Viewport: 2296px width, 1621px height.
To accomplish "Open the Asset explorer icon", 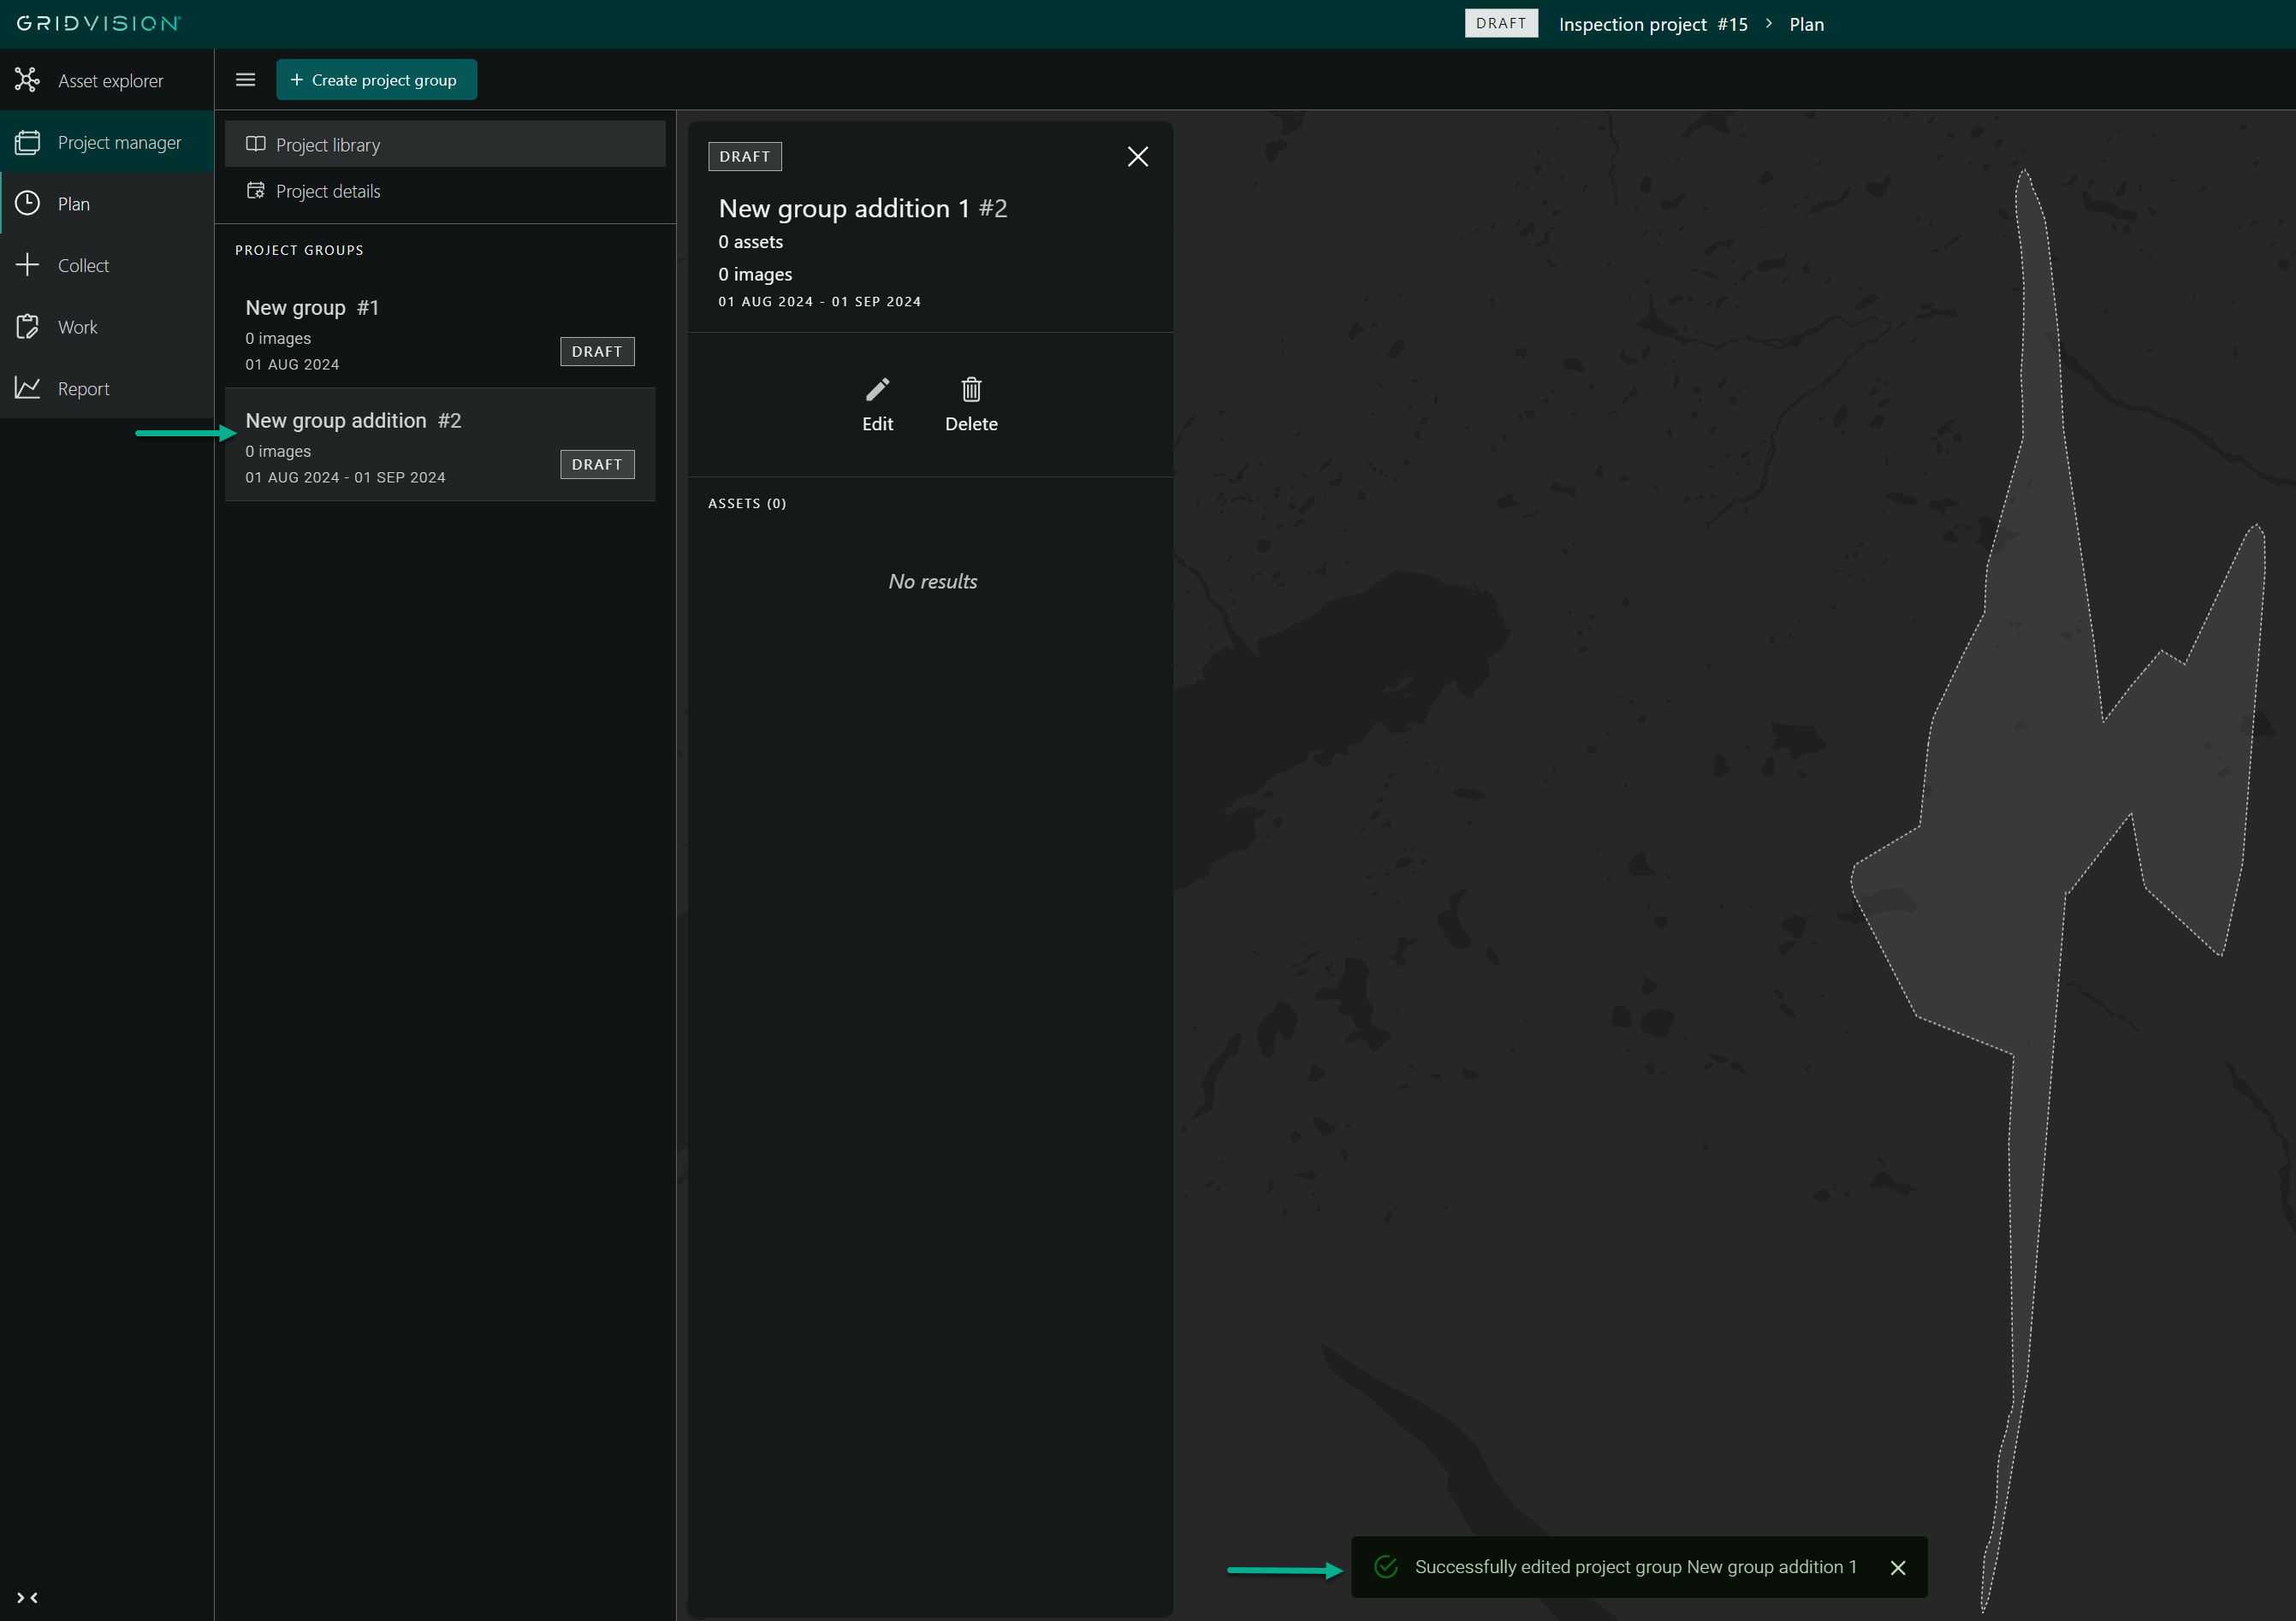I will 28,80.
